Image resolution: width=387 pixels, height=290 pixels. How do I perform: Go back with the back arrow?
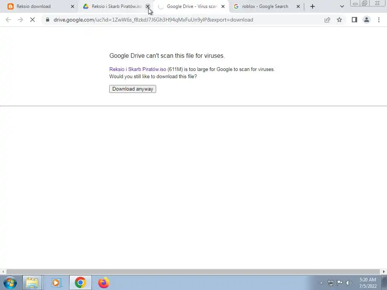click(8, 20)
